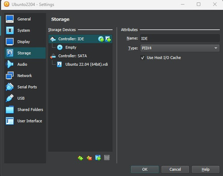Open the Type PIIX4 dropdown
The image size is (223, 176).
click(x=180, y=48)
